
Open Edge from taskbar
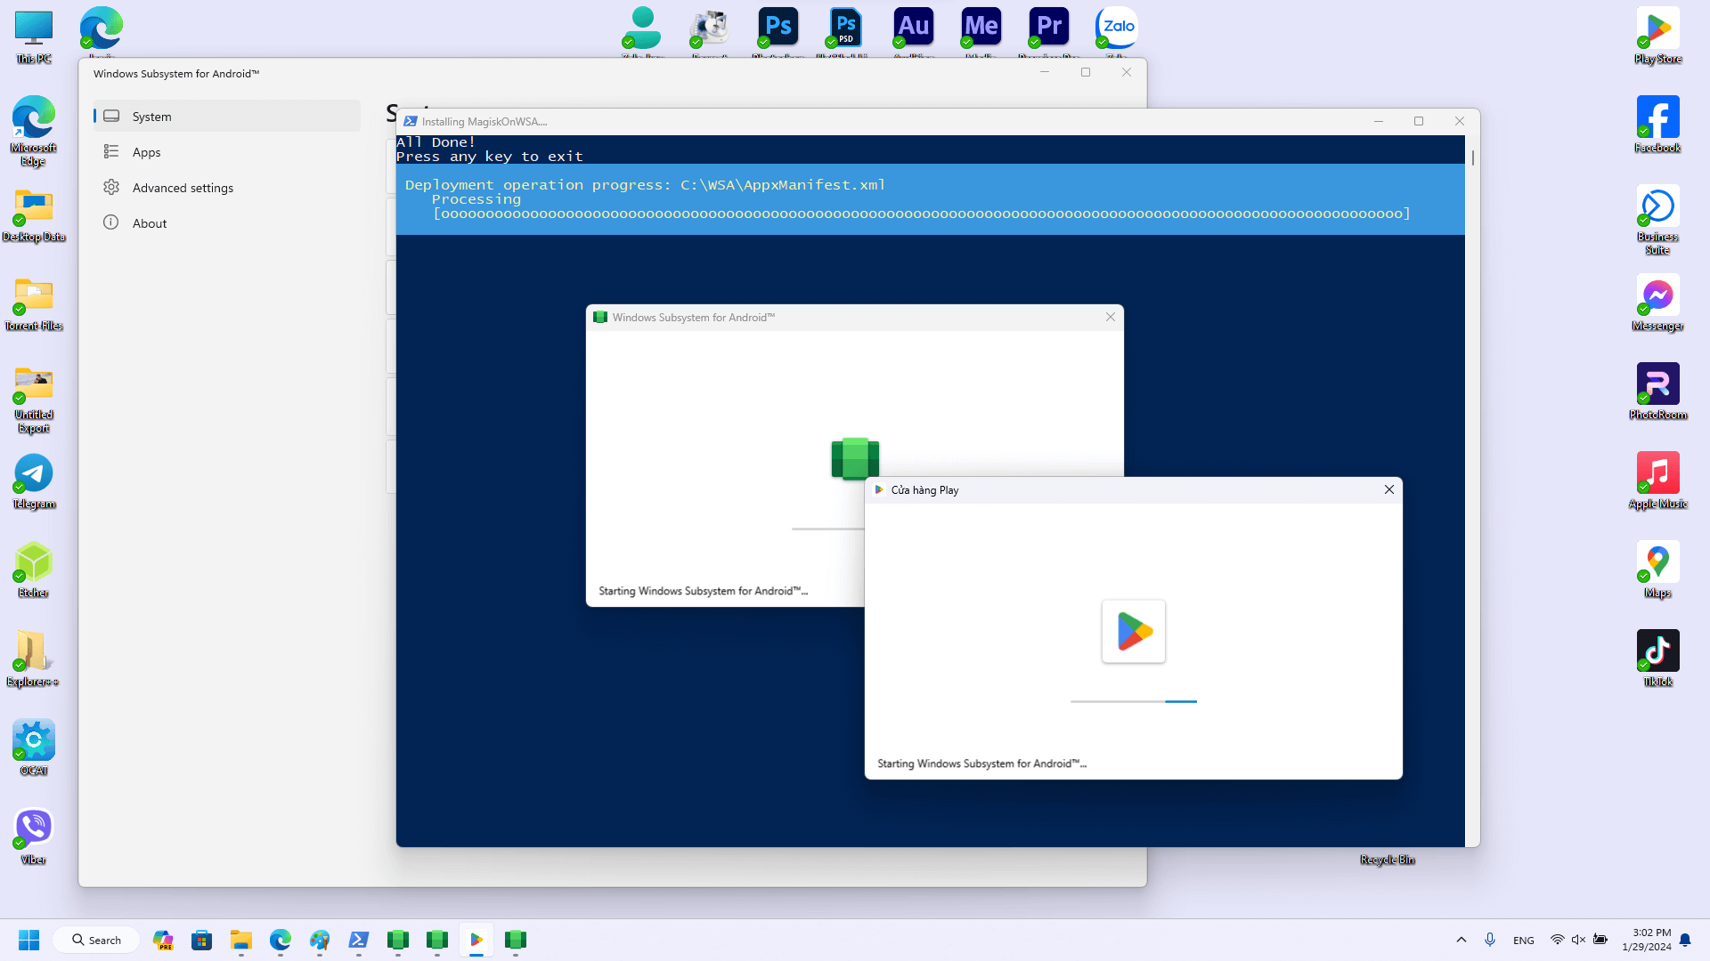coord(281,940)
